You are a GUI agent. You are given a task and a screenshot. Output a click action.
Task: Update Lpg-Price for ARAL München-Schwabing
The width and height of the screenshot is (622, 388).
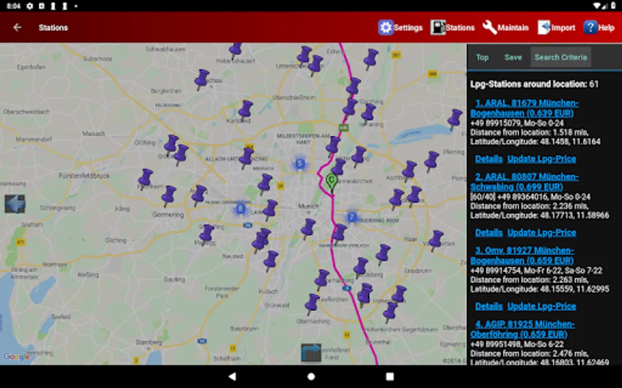coord(542,233)
